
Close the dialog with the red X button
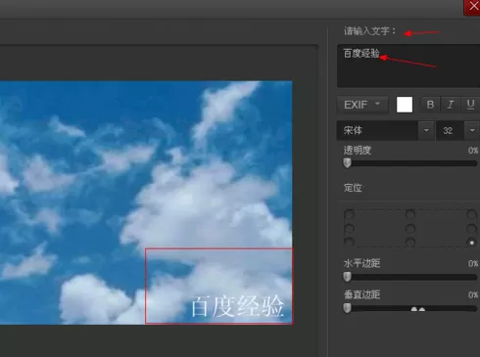tap(472, 7)
